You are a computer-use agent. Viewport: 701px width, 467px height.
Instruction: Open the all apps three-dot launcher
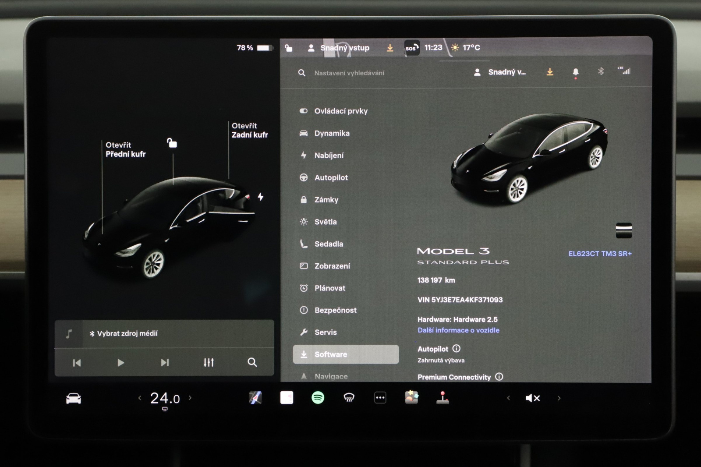click(x=380, y=398)
